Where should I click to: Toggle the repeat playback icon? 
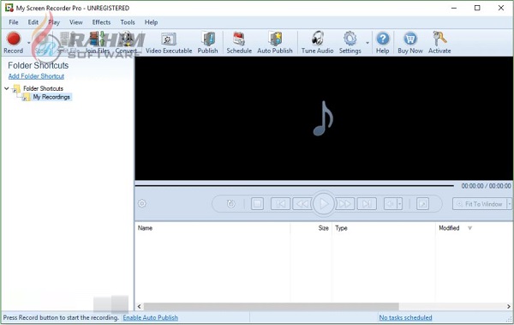pyautogui.click(x=230, y=204)
